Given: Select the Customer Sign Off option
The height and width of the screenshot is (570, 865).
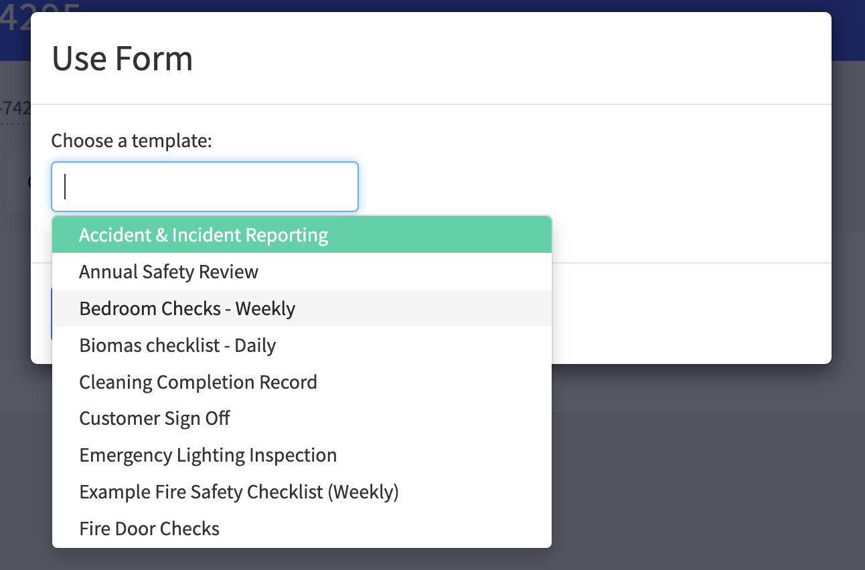Looking at the screenshot, I should click(x=155, y=419).
